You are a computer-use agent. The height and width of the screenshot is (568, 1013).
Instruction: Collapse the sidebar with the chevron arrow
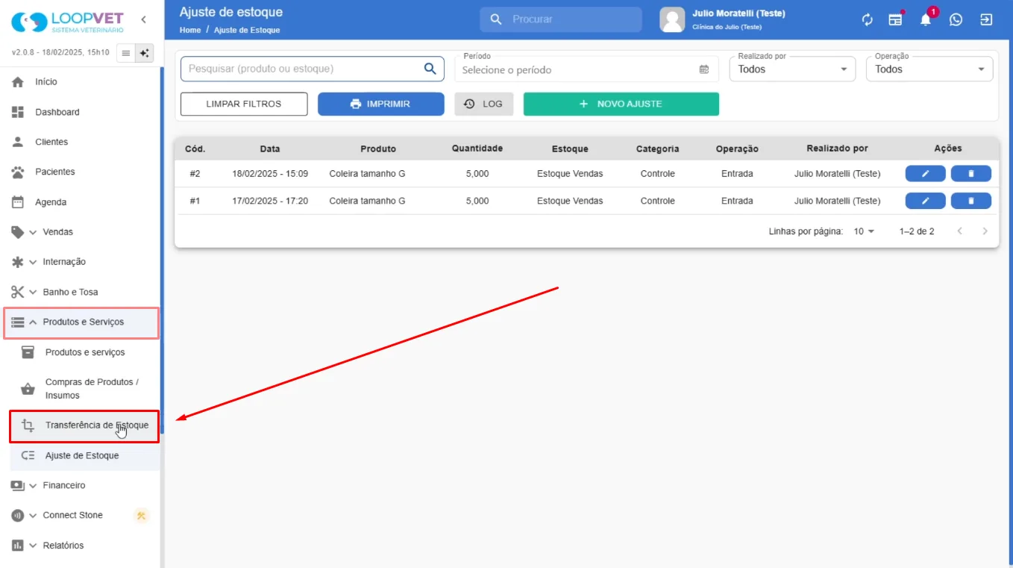tap(144, 20)
